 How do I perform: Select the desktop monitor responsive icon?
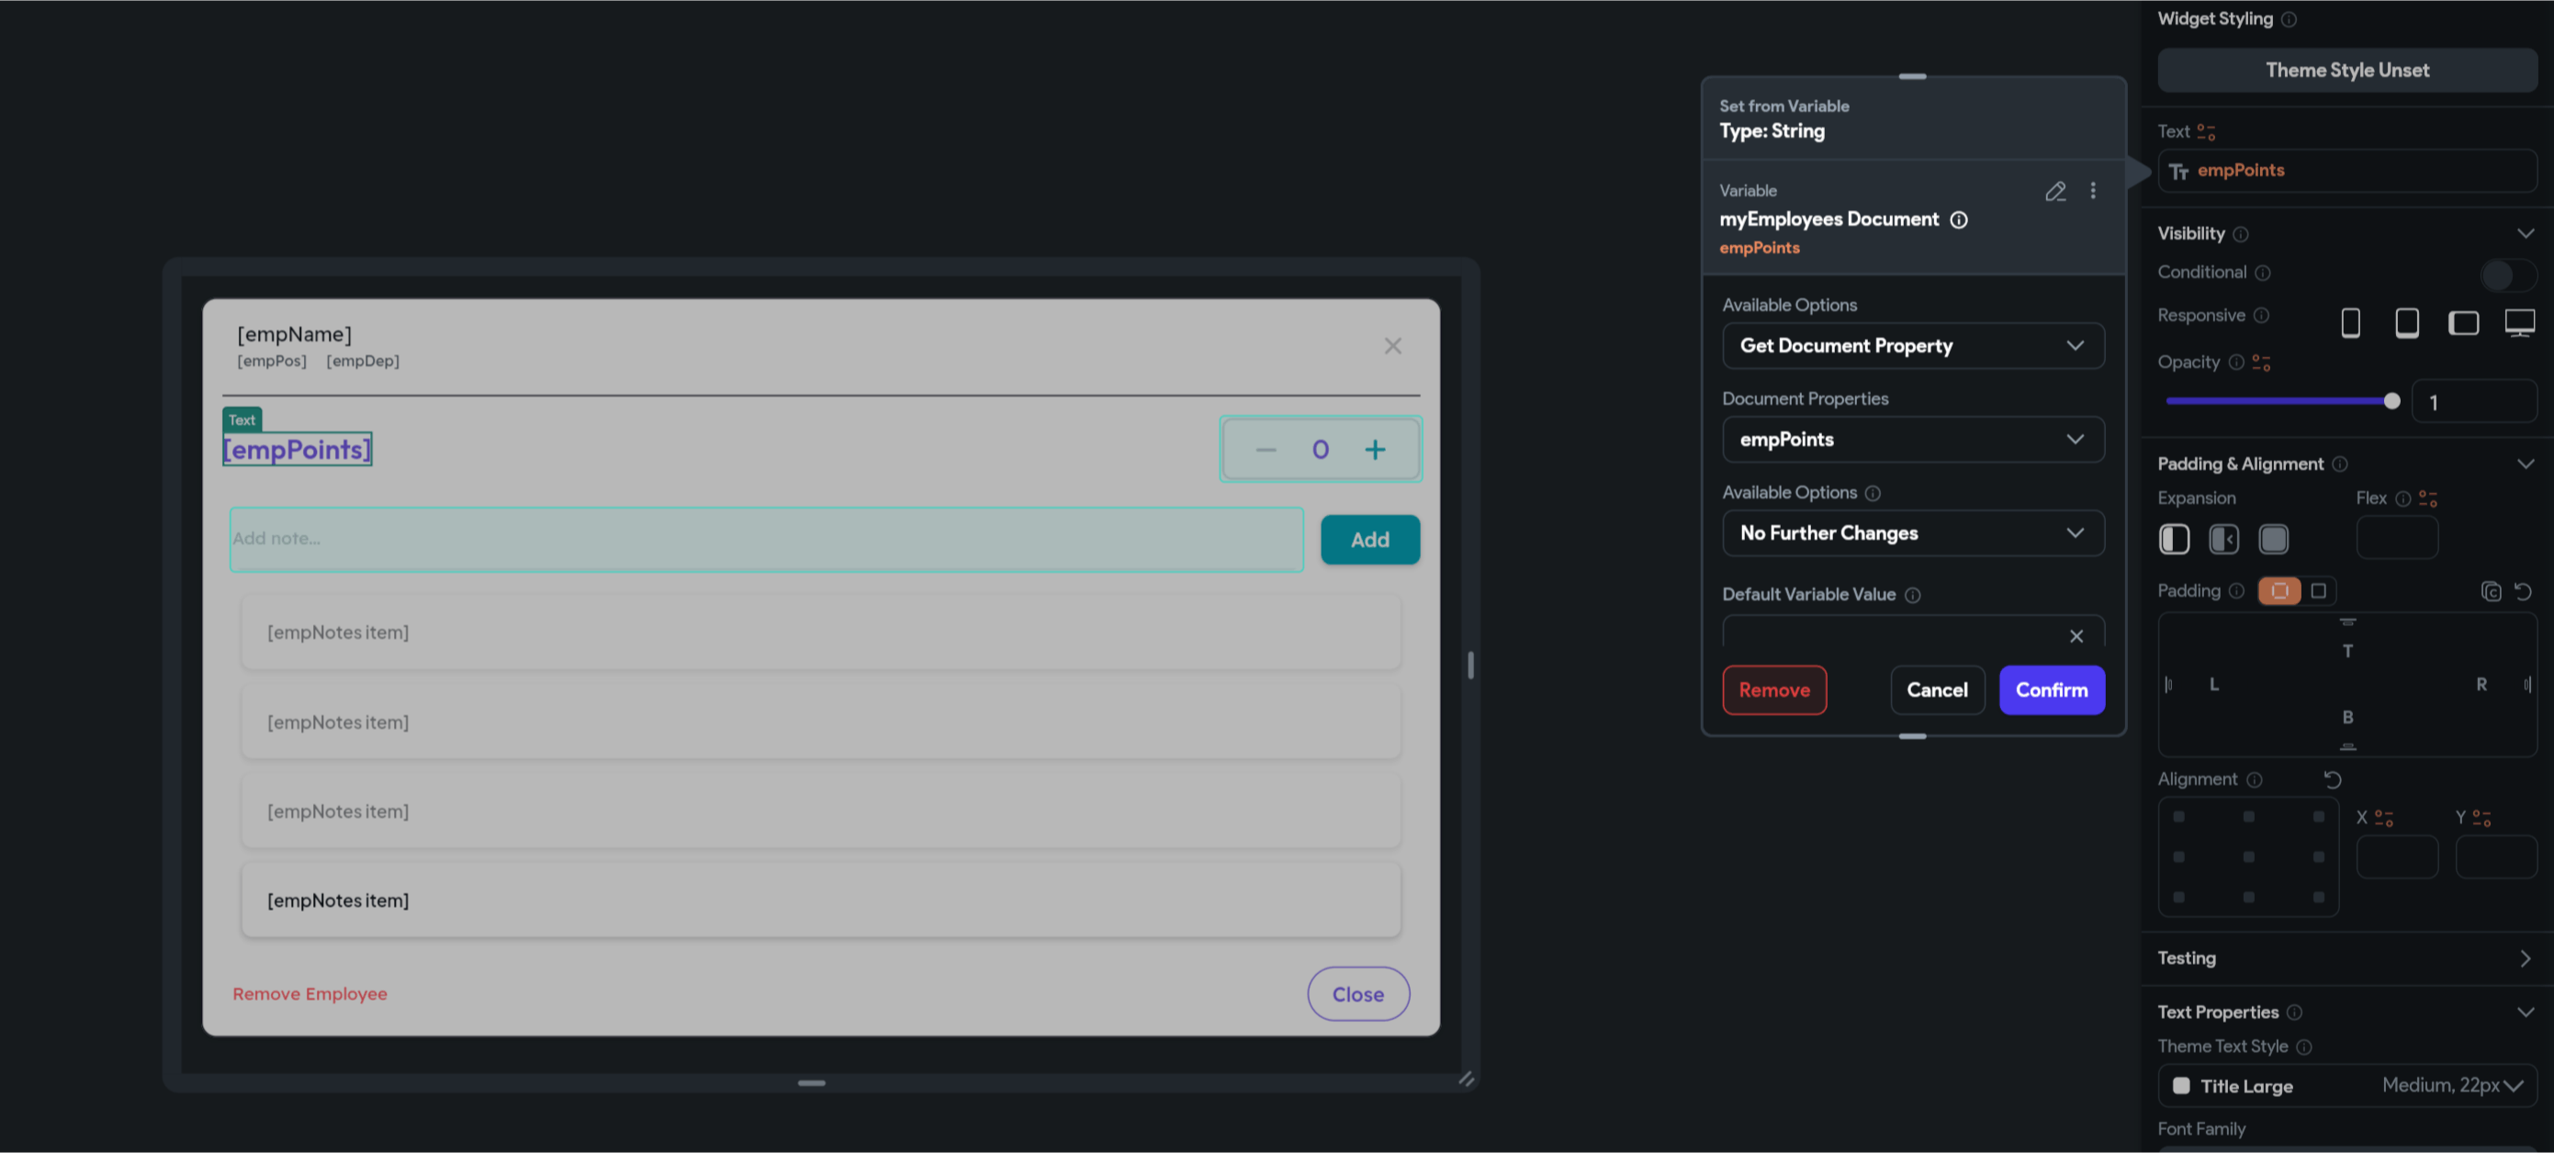pyautogui.click(x=2519, y=322)
